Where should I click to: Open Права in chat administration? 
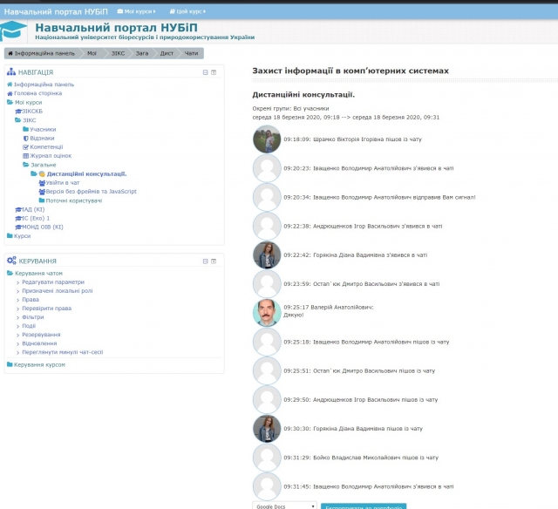tap(31, 300)
